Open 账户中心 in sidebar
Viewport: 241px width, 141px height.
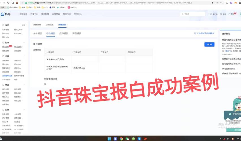pyautogui.click(x=6, y=33)
